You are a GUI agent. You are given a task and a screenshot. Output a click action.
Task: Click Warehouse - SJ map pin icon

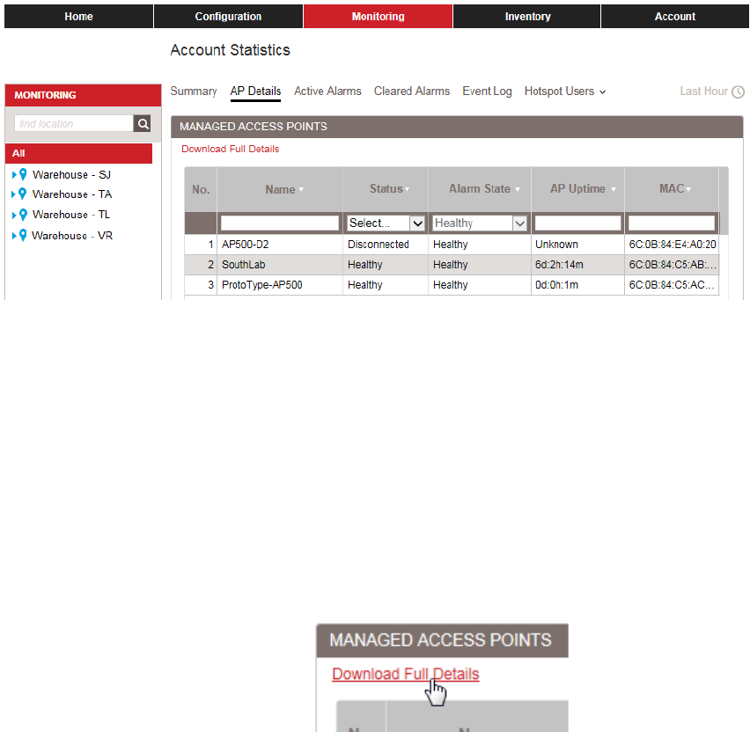(23, 174)
